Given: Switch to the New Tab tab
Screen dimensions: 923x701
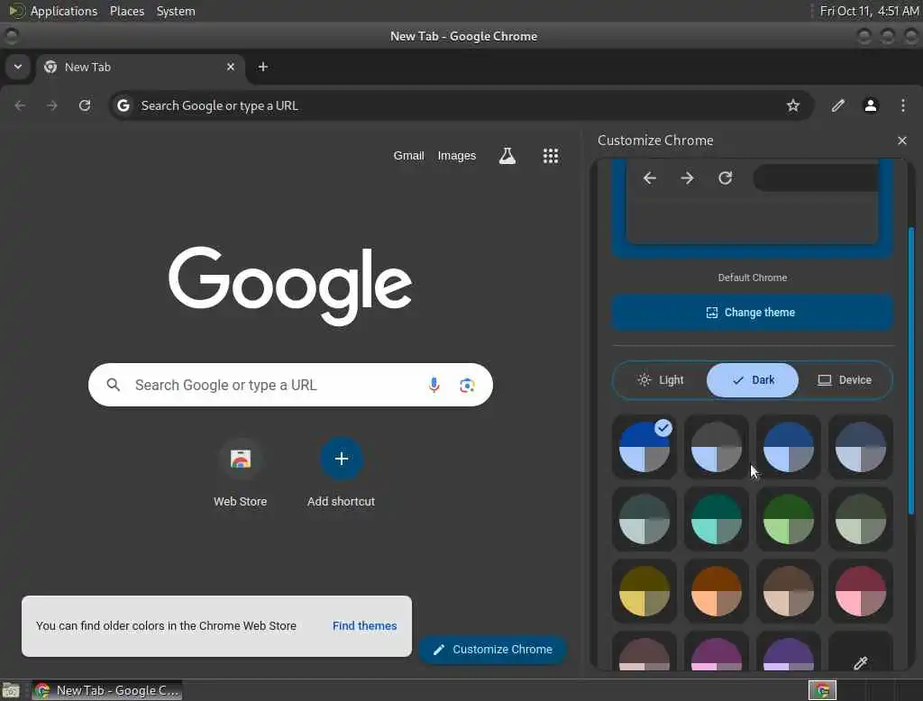Looking at the screenshot, I should (x=140, y=67).
